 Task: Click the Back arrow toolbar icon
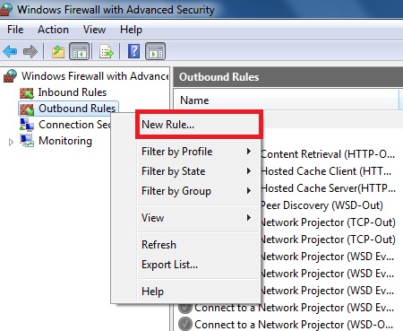(x=10, y=51)
